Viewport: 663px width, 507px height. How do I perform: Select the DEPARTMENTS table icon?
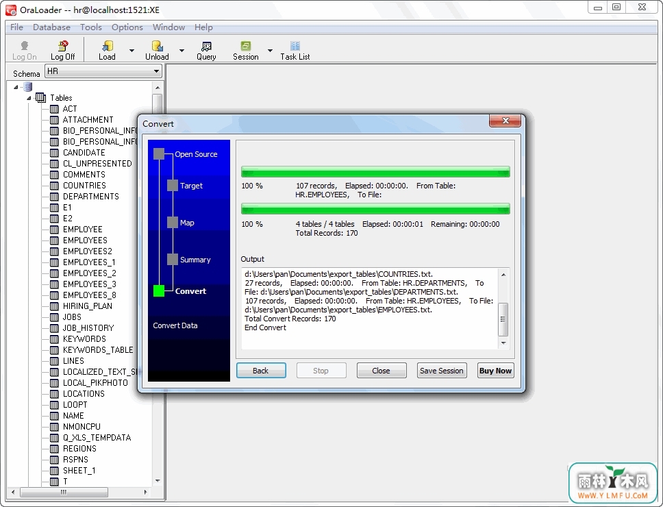(54, 197)
